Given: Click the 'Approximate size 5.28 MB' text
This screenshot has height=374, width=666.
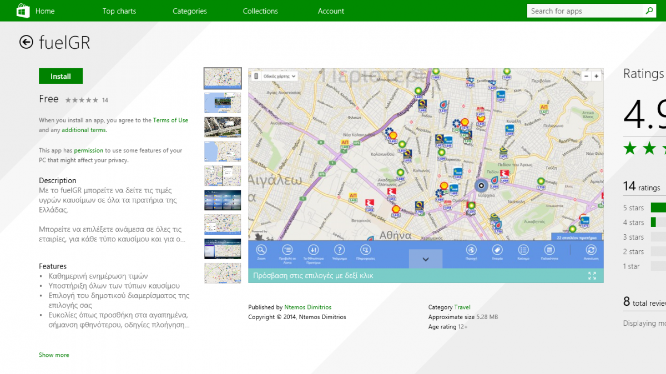Looking at the screenshot, I should click(463, 317).
